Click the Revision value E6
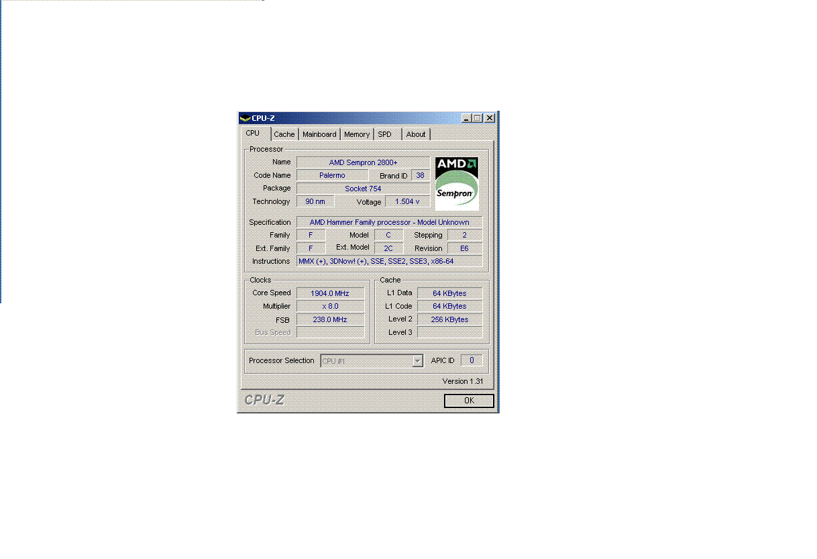This screenshot has width=817, height=559. click(x=464, y=248)
